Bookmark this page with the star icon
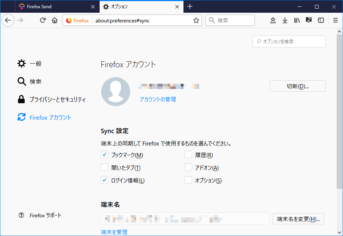343x236 pixels. tap(196, 20)
